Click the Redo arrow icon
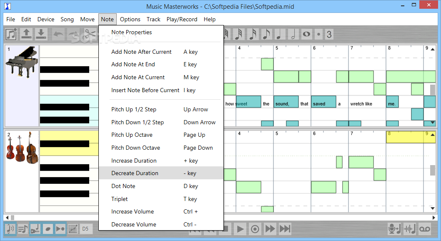 click(x=74, y=34)
